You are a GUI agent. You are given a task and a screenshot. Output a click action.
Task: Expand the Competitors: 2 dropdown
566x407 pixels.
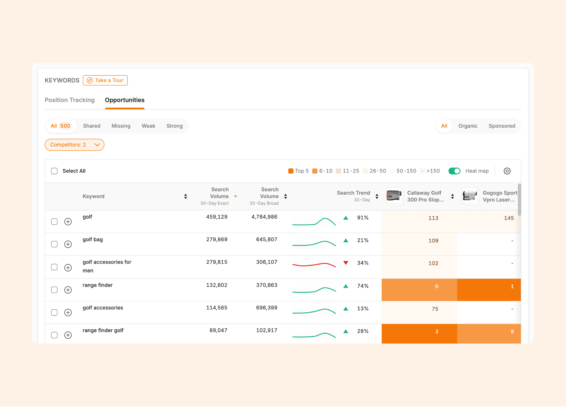(x=74, y=145)
